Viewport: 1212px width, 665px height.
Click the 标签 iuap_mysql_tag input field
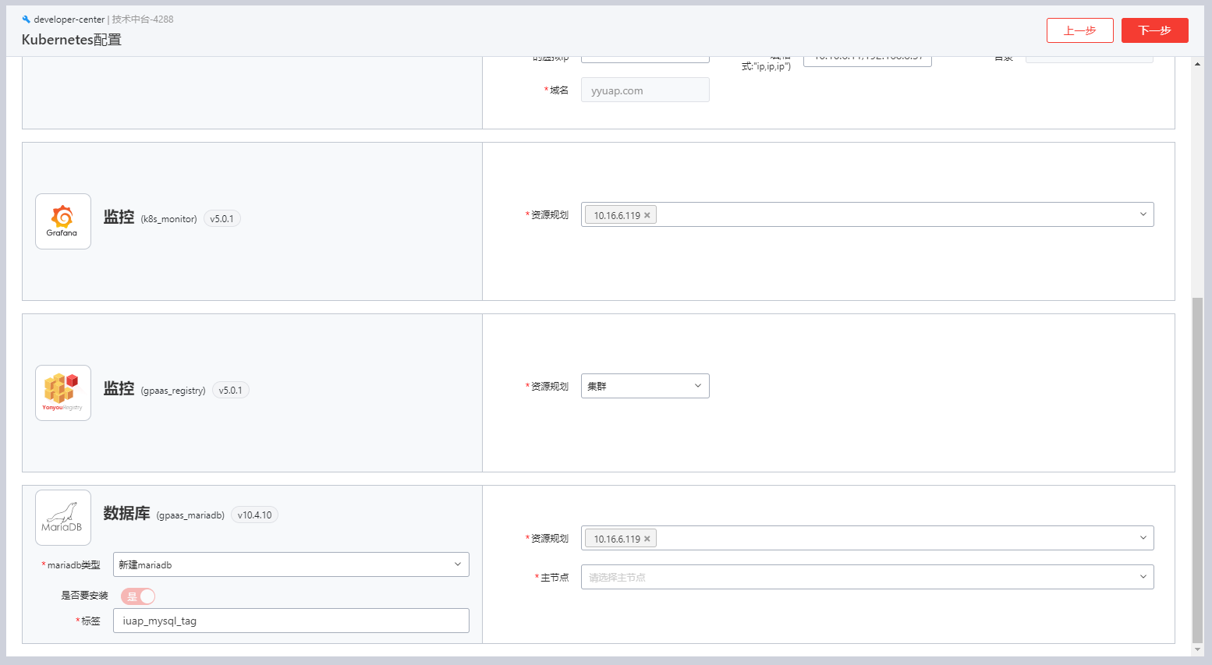pyautogui.click(x=291, y=621)
